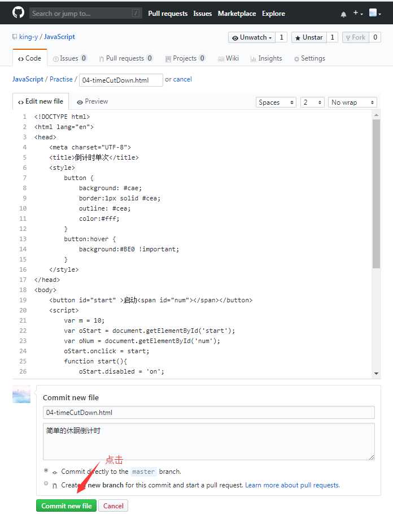The width and height of the screenshot is (393, 514).
Task: Edit the commit summary field
Action: tap(208, 412)
